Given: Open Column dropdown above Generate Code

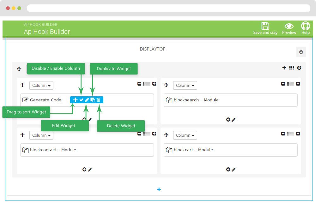Looking at the screenshot, I should [x=41, y=85].
